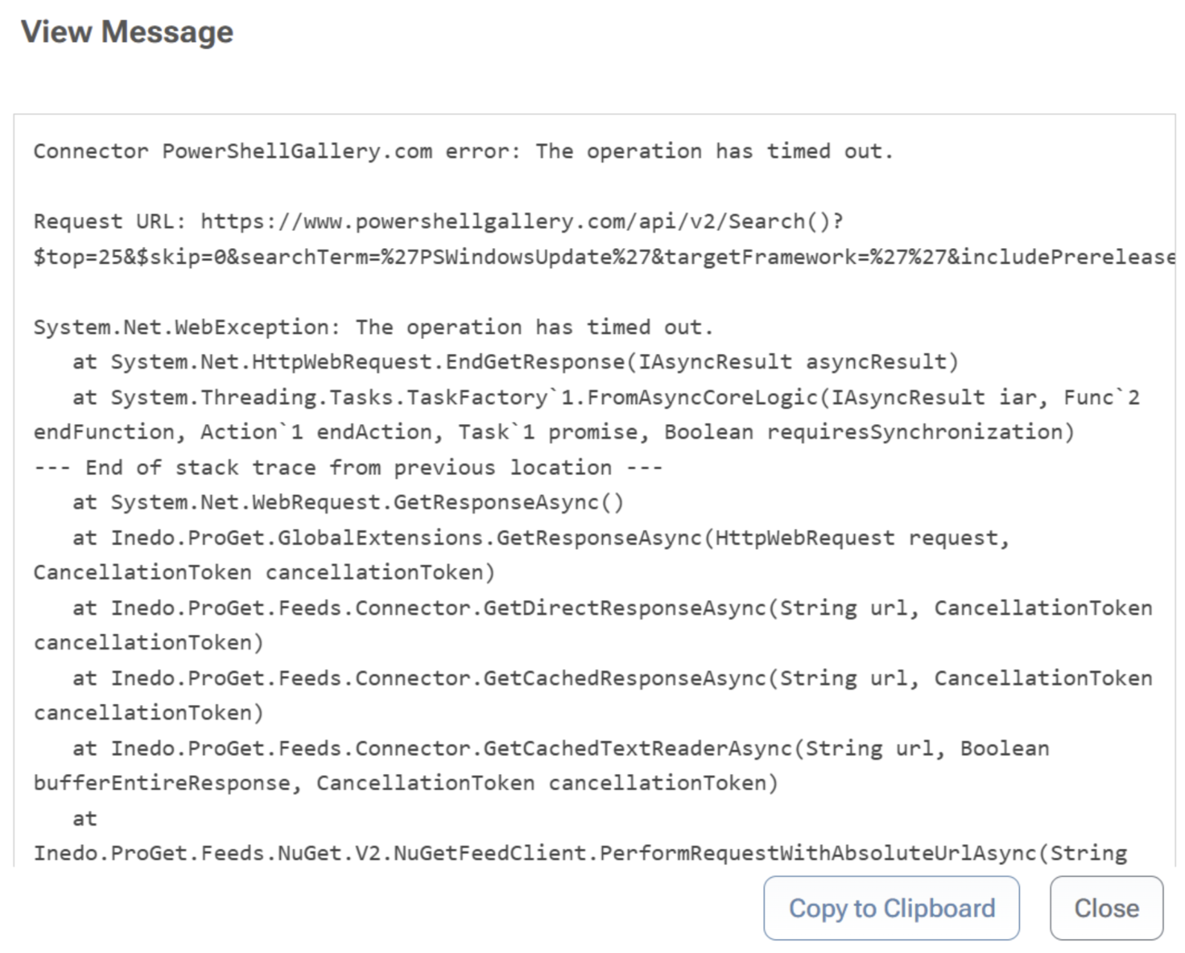Click the TaskFactory`1.FromAsyncCoreLogic stack line
Image resolution: width=1185 pixels, height=953 pixels.
point(606,398)
